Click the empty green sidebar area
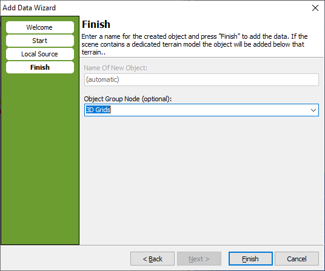The width and height of the screenshot is (325, 271). [40, 158]
